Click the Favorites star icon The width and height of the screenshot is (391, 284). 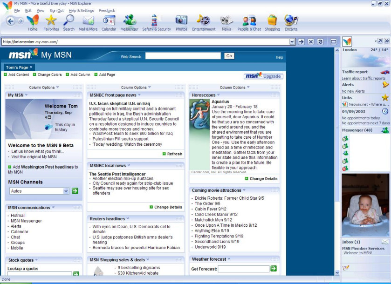51,21
